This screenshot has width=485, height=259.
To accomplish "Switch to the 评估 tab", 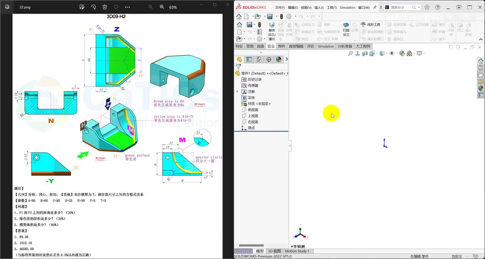I will point(310,46).
